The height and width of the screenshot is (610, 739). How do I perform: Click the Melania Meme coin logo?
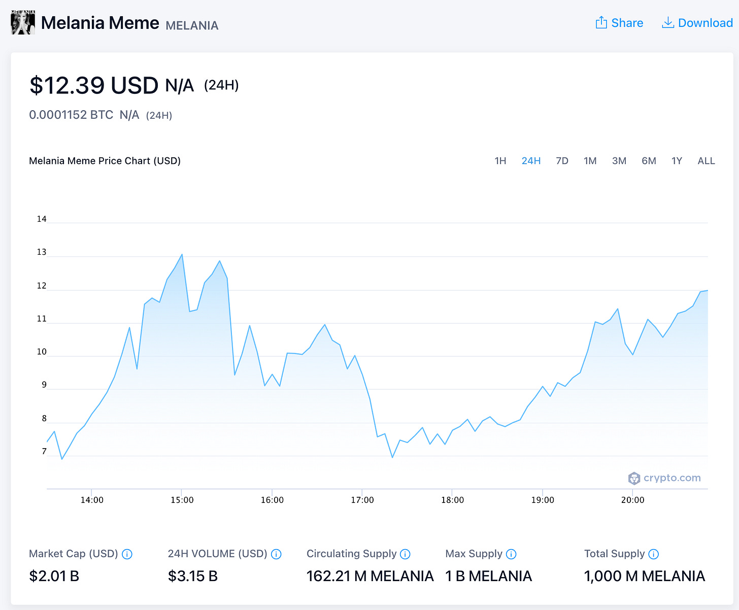tap(23, 23)
